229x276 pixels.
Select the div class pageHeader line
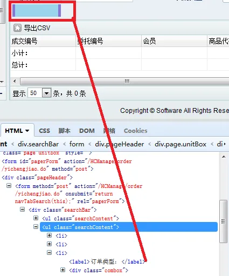pyautogui.click(x=37, y=178)
